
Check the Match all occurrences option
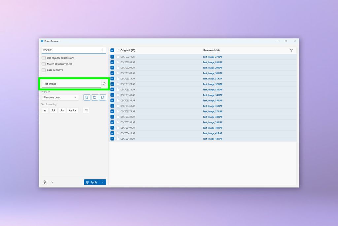pos(43,64)
